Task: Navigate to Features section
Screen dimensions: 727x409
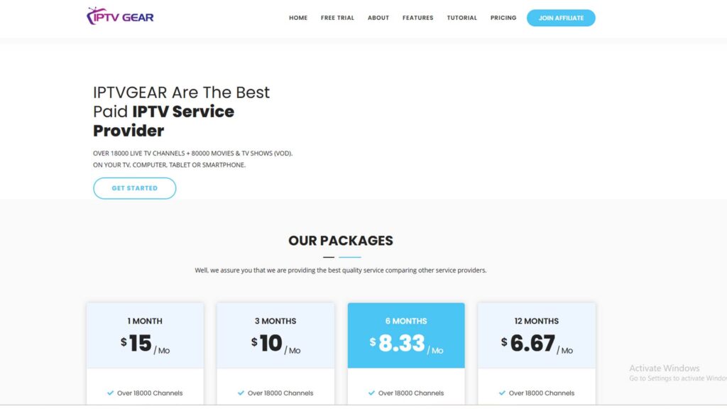Action: tap(417, 18)
